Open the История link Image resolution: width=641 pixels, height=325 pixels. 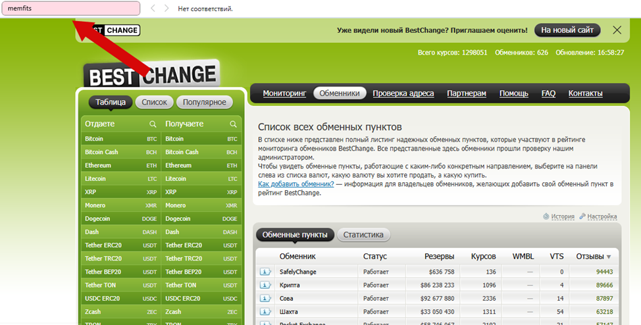[563, 216]
